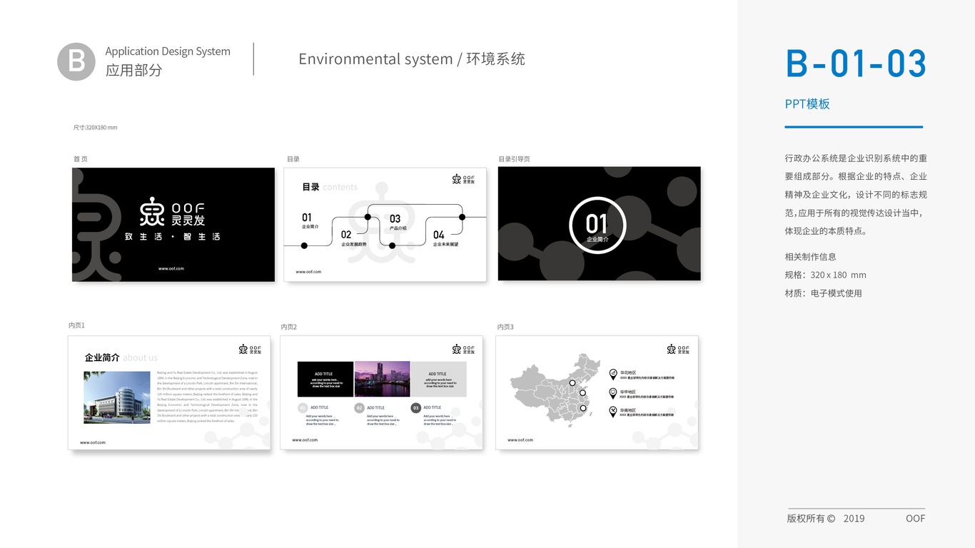Click the 相关制作信息 heading in the sidebar
Viewport: 975px width, 548px height.
[x=810, y=257]
